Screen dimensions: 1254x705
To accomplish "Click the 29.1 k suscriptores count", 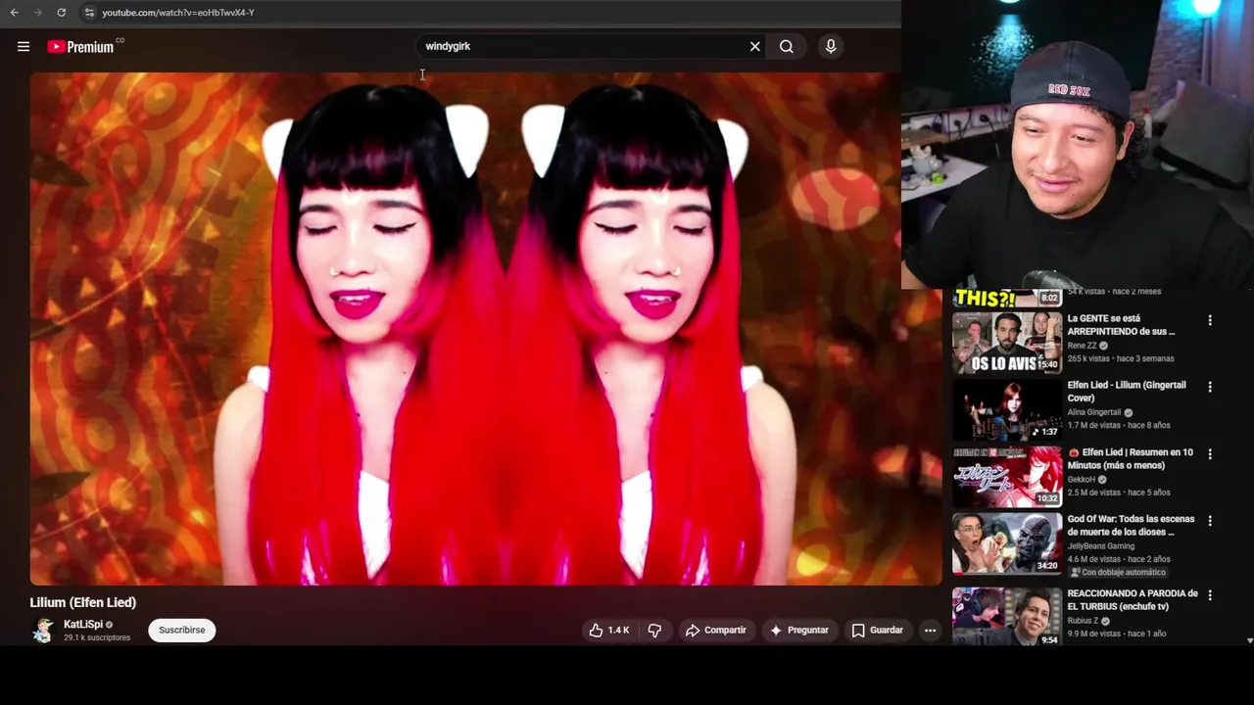I will click(97, 638).
